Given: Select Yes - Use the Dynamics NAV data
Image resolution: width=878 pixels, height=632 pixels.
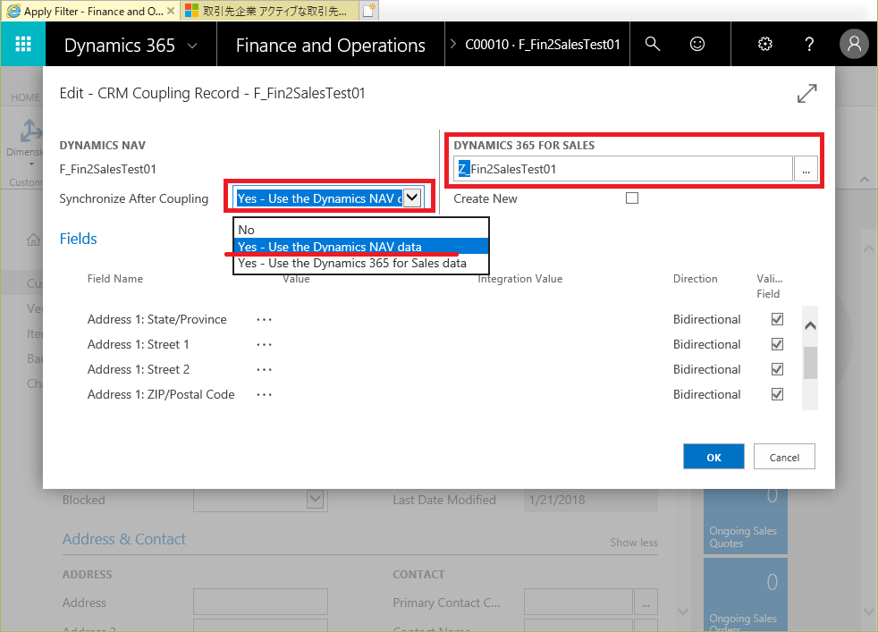Looking at the screenshot, I should 360,247.
